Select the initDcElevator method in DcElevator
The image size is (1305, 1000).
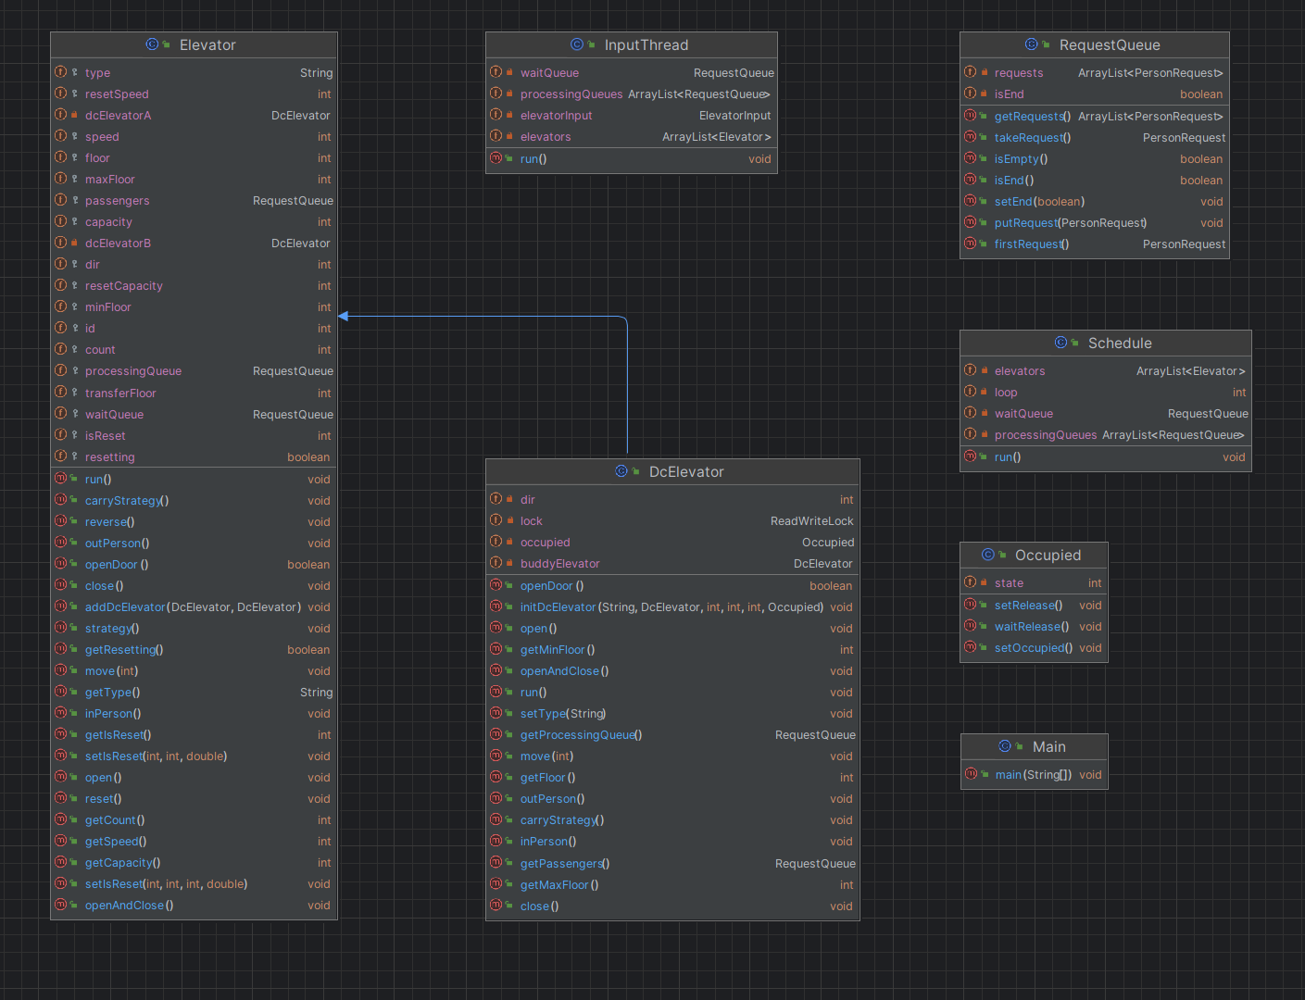click(x=672, y=607)
